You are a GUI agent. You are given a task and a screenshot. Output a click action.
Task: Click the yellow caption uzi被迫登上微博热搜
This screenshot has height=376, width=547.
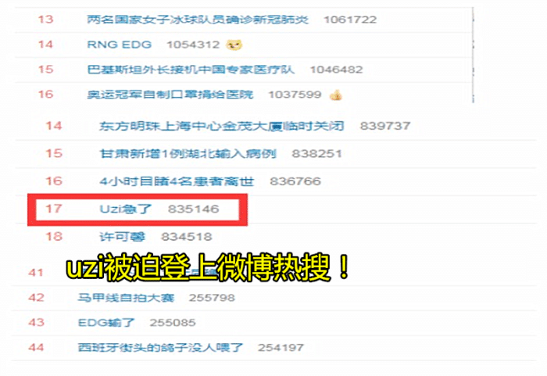(208, 268)
